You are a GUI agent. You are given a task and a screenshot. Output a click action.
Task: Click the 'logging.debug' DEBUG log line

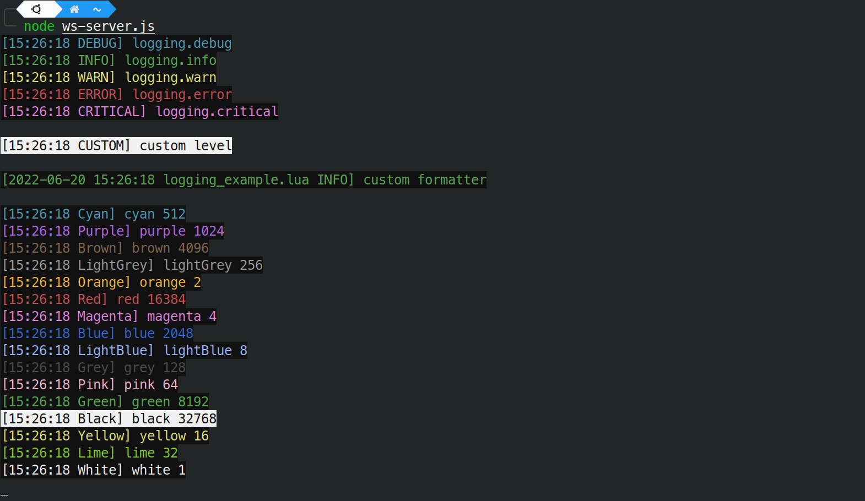coord(117,43)
